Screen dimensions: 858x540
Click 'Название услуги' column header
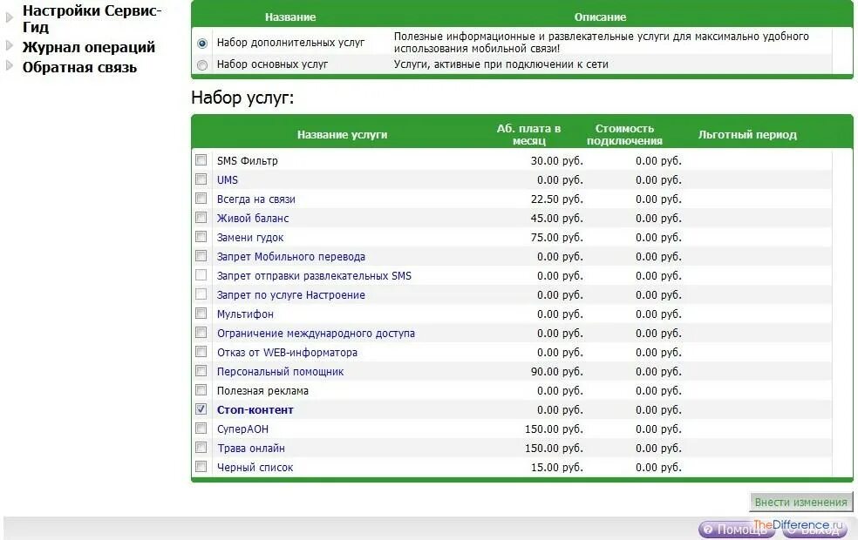[342, 134]
